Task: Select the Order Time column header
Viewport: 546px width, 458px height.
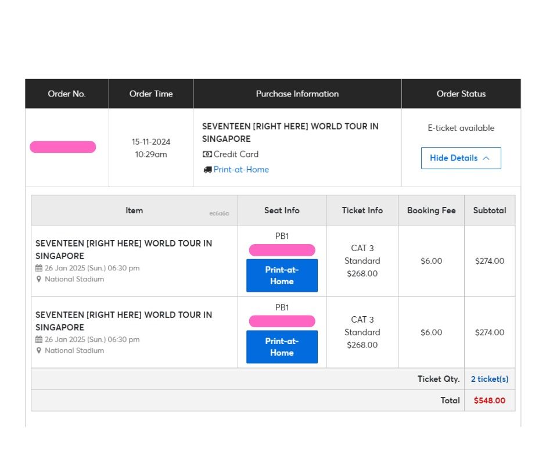Action: click(x=150, y=94)
